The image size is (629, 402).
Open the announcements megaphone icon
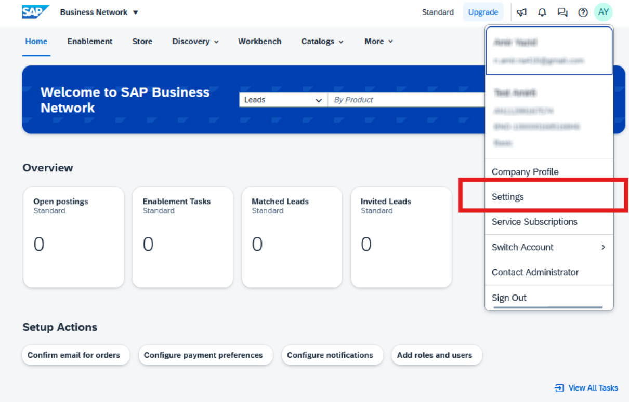[x=522, y=12]
